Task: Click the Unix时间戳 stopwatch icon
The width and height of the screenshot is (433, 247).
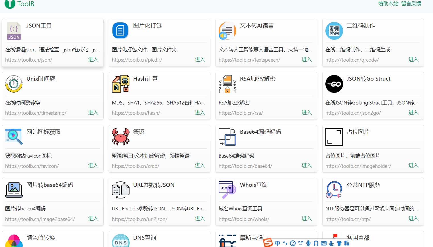Action: point(14,84)
